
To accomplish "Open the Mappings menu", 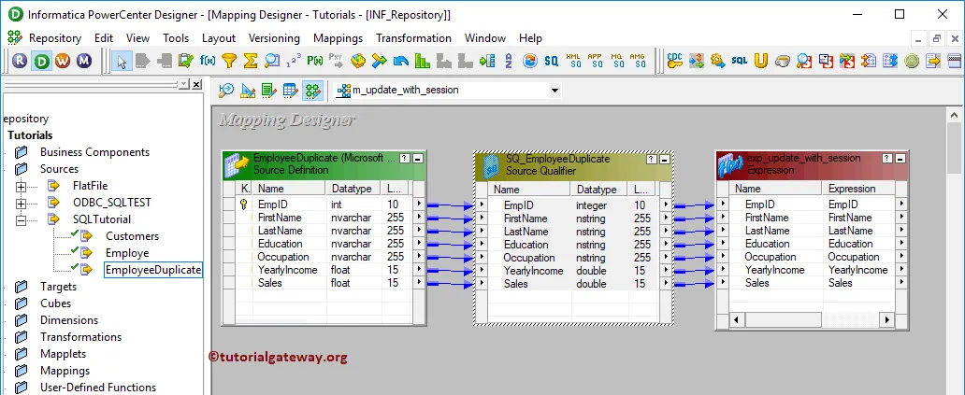I will 338,38.
